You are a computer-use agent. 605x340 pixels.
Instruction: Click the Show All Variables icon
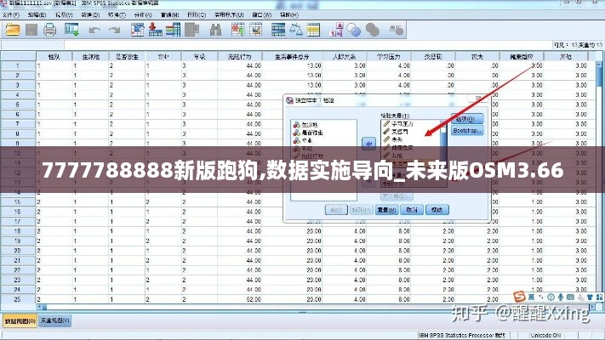373,30
